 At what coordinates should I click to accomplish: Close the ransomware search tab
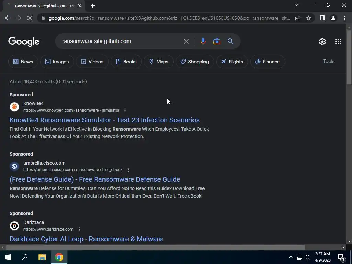pos(80,6)
